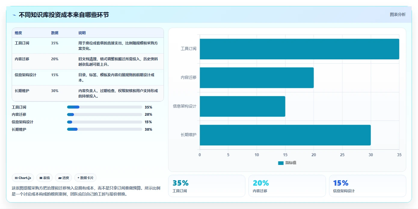This screenshot has width=418, height=209.
Task: Click 工具订阅 y-axis label in chart
Action: click(x=189, y=49)
